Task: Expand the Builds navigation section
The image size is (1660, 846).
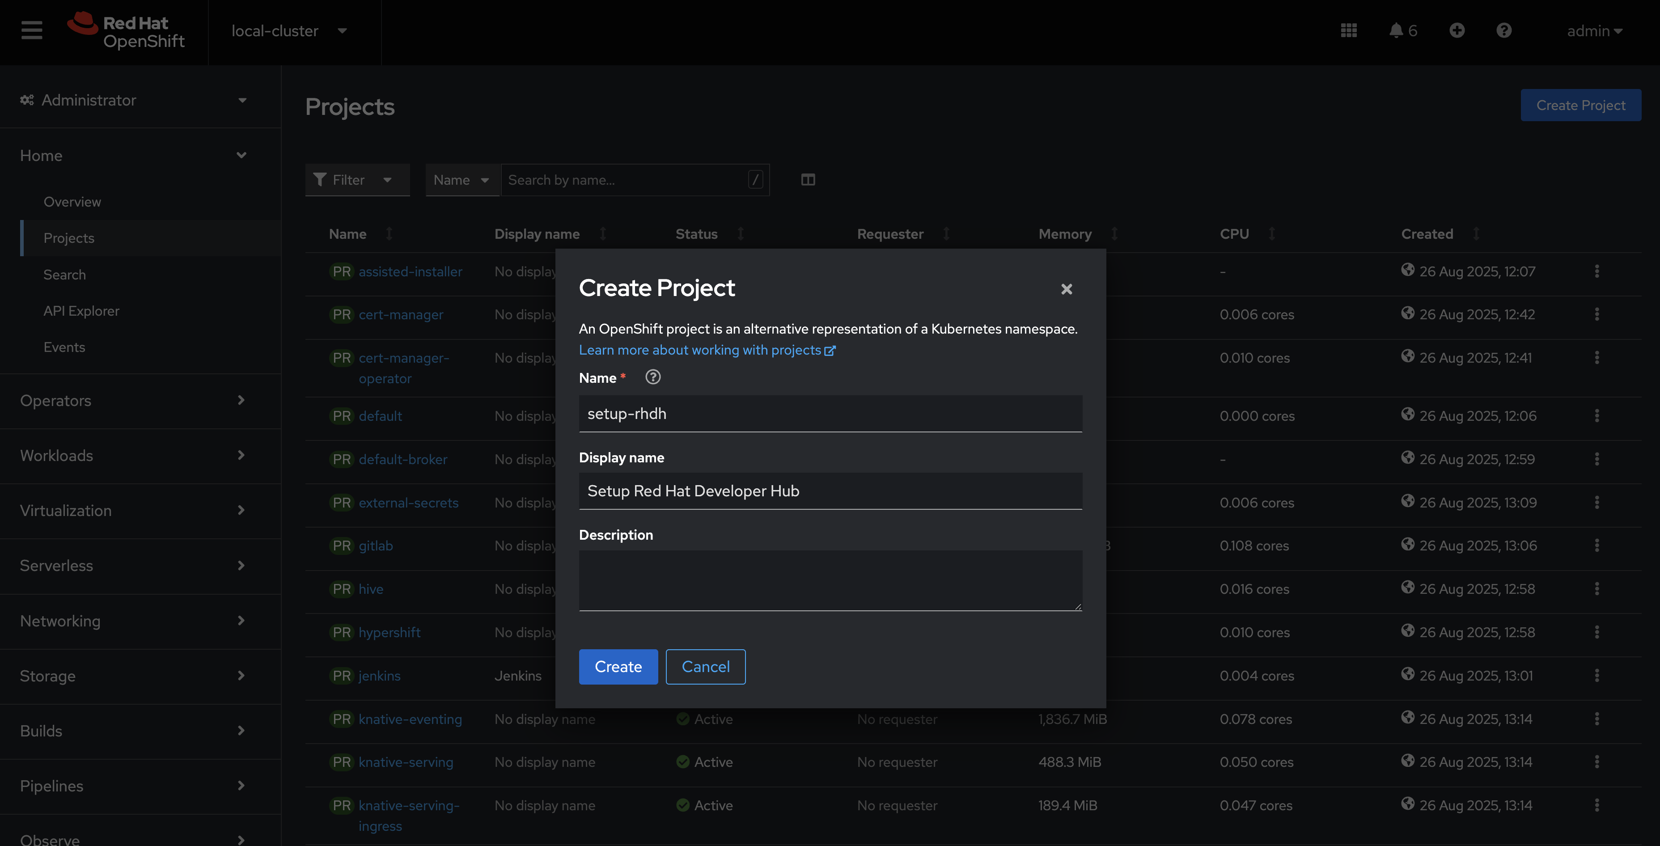Action: click(133, 731)
